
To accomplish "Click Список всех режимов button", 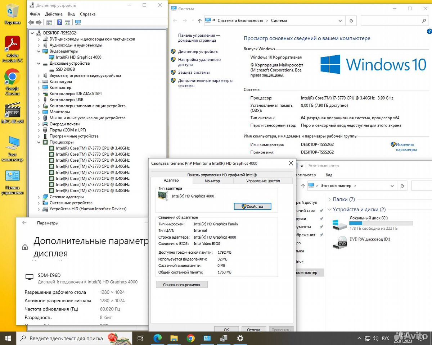I will click(182, 285).
